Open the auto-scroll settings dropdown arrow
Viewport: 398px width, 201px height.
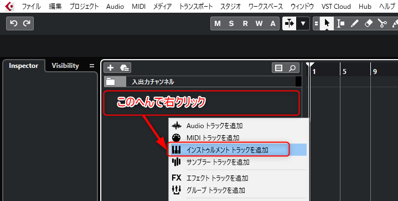click(x=303, y=24)
